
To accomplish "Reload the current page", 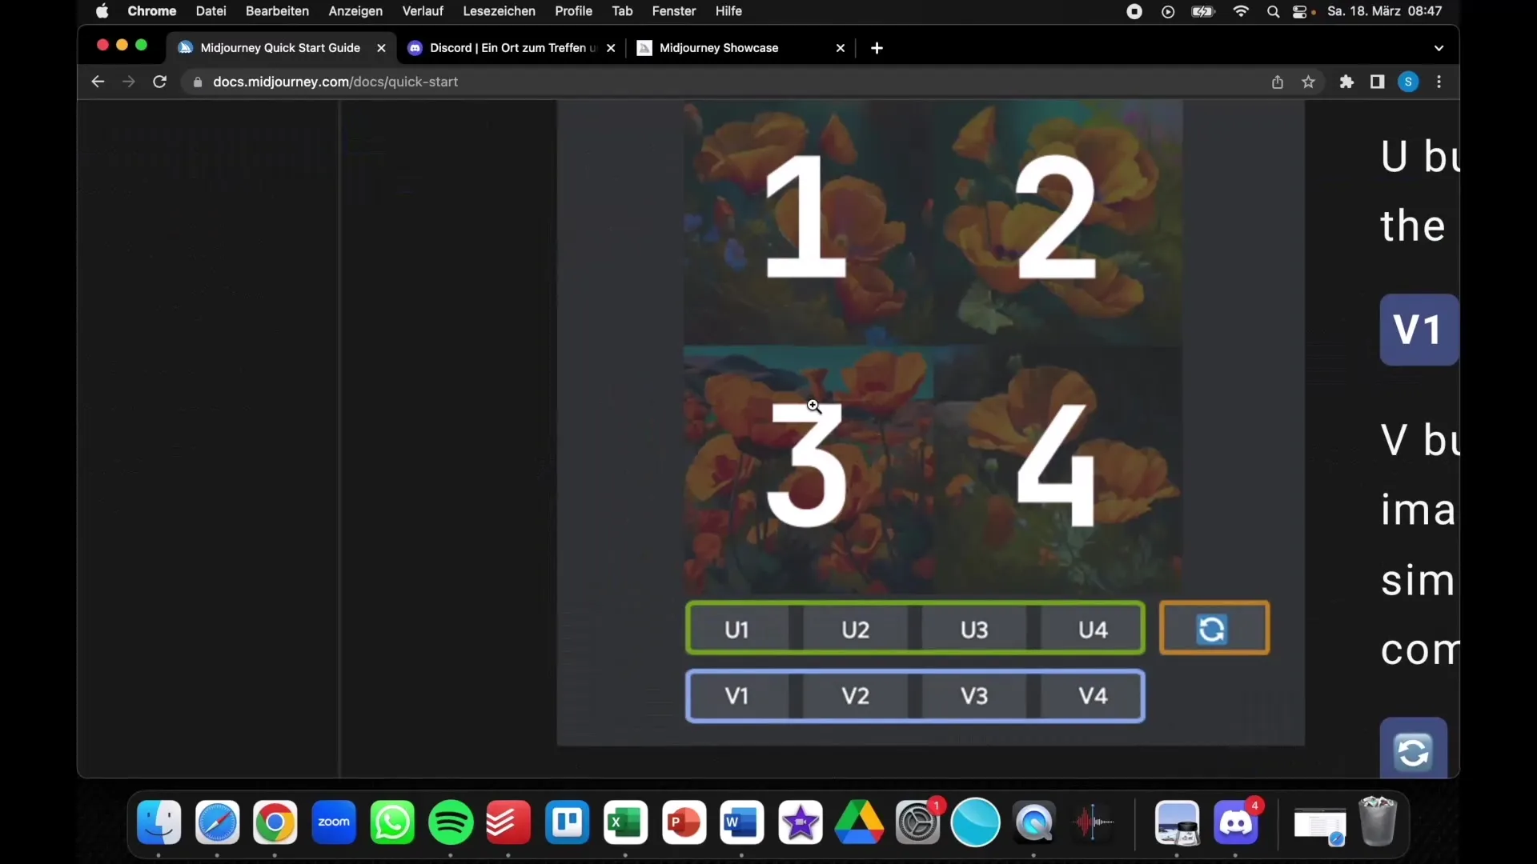I will coord(159,82).
